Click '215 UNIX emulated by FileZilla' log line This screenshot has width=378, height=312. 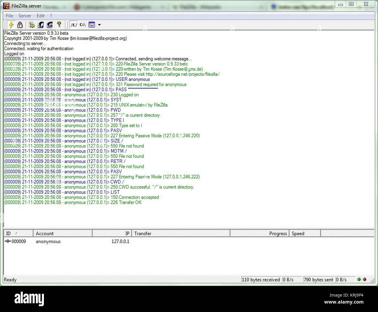click(x=86, y=105)
